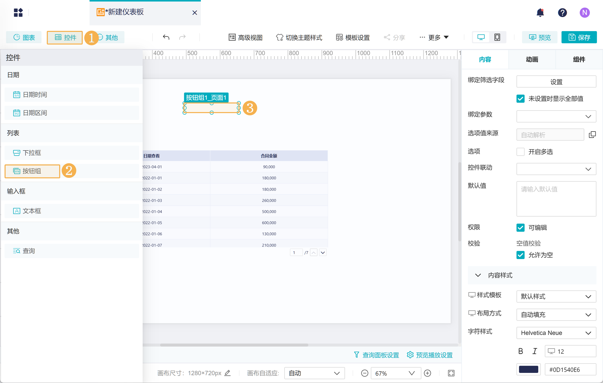Viewport: 603px width, 383px height.
Task: Uncheck 未设置时显示全部值 checkbox
Action: click(520, 99)
